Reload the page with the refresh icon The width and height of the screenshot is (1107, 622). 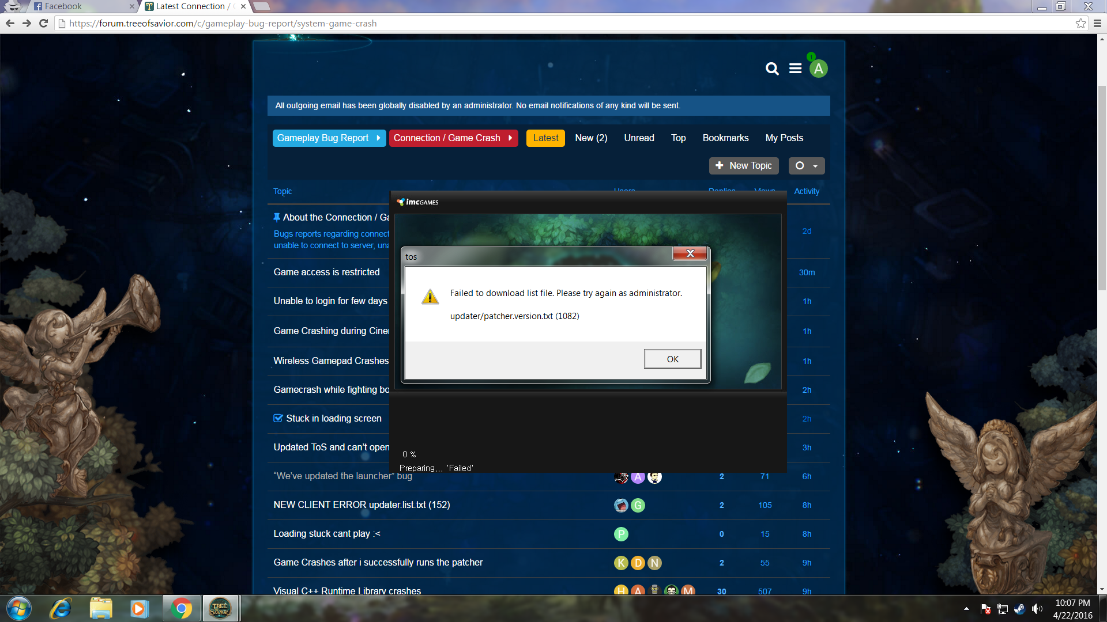[x=43, y=24]
